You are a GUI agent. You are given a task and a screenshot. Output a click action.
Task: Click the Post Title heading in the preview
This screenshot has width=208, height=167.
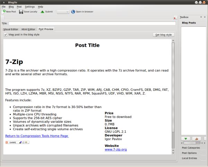[x=87, y=45]
